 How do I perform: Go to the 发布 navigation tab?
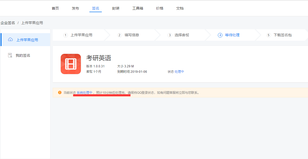tap(75, 8)
